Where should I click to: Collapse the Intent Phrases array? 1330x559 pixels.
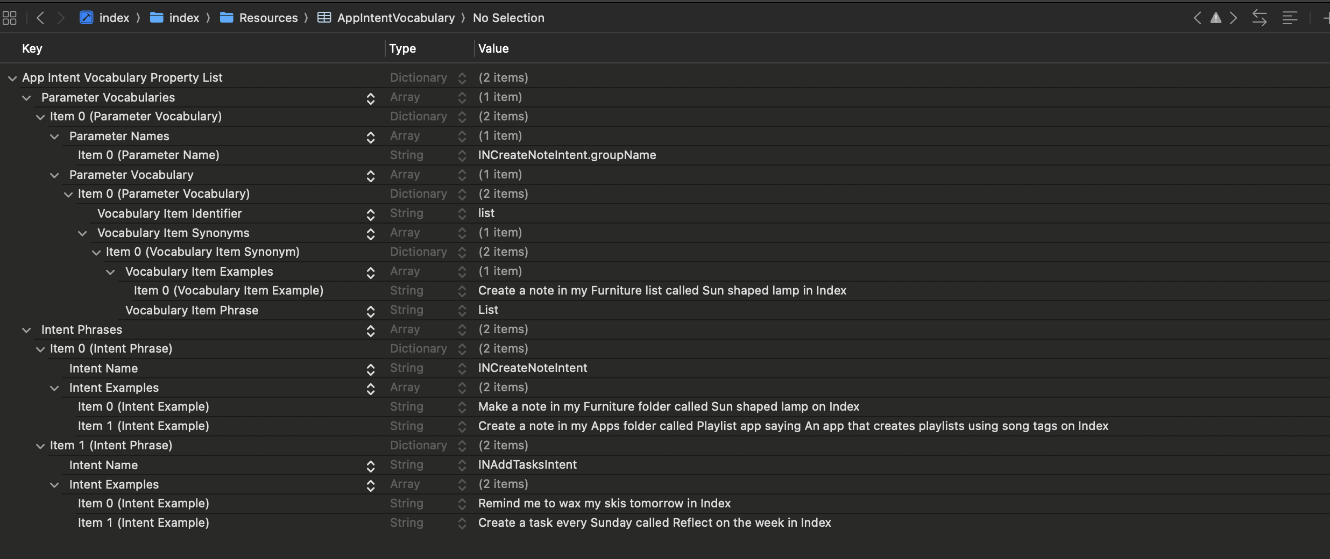(26, 330)
